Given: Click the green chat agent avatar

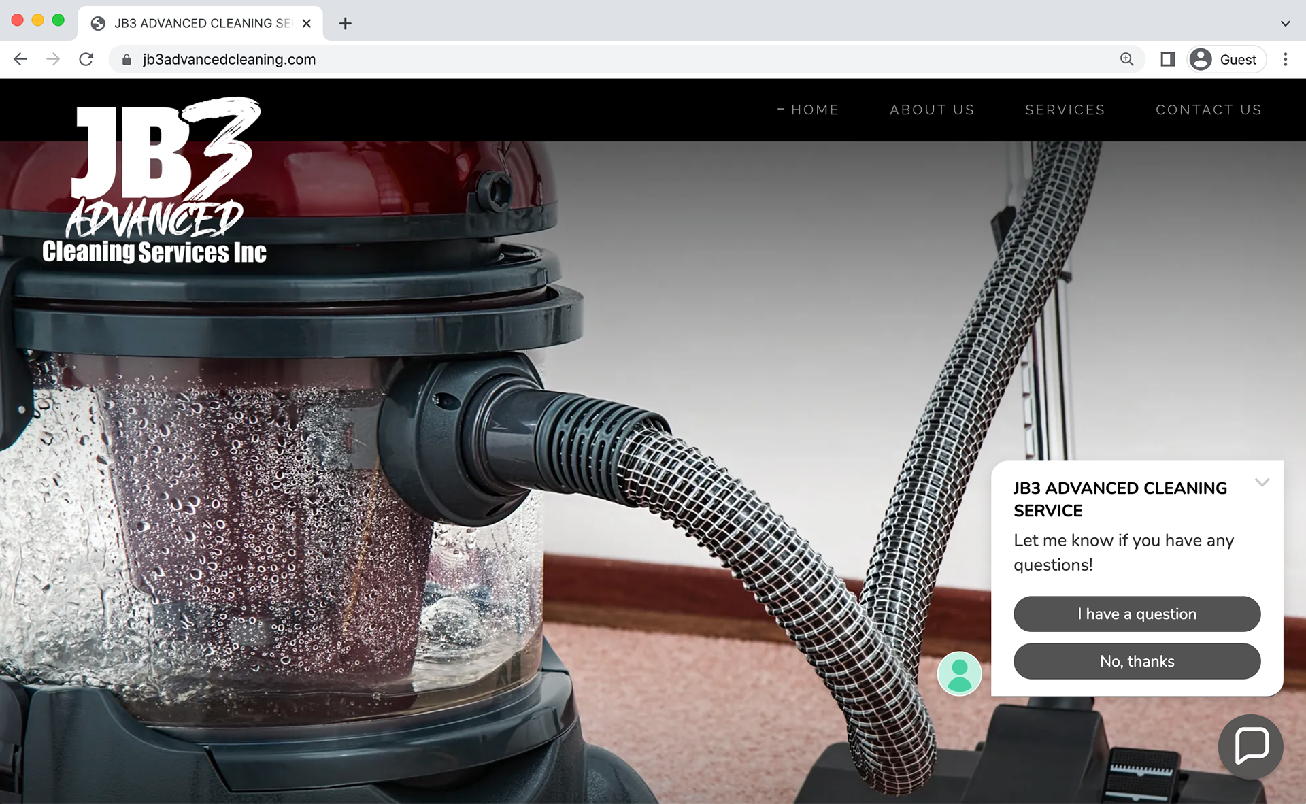Looking at the screenshot, I should (959, 673).
